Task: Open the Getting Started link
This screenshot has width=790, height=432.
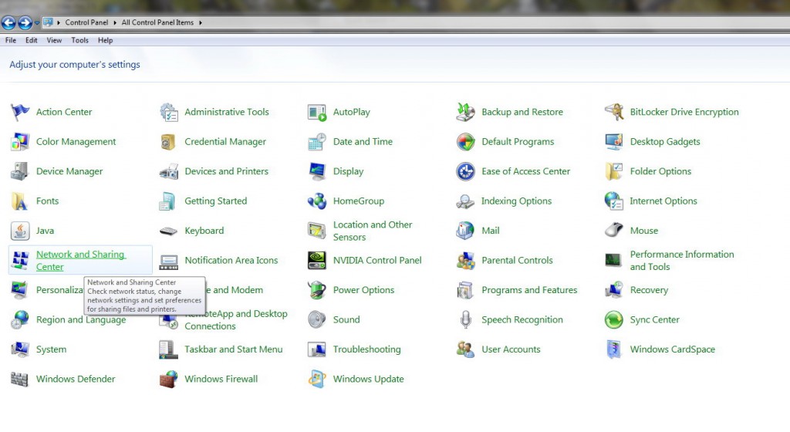Action: (216, 201)
